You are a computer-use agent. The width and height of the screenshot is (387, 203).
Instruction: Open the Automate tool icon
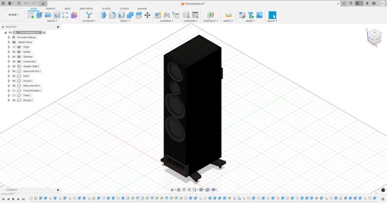(x=89, y=15)
